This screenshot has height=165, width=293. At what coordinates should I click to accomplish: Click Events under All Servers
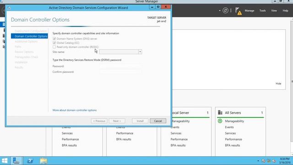point(229,127)
